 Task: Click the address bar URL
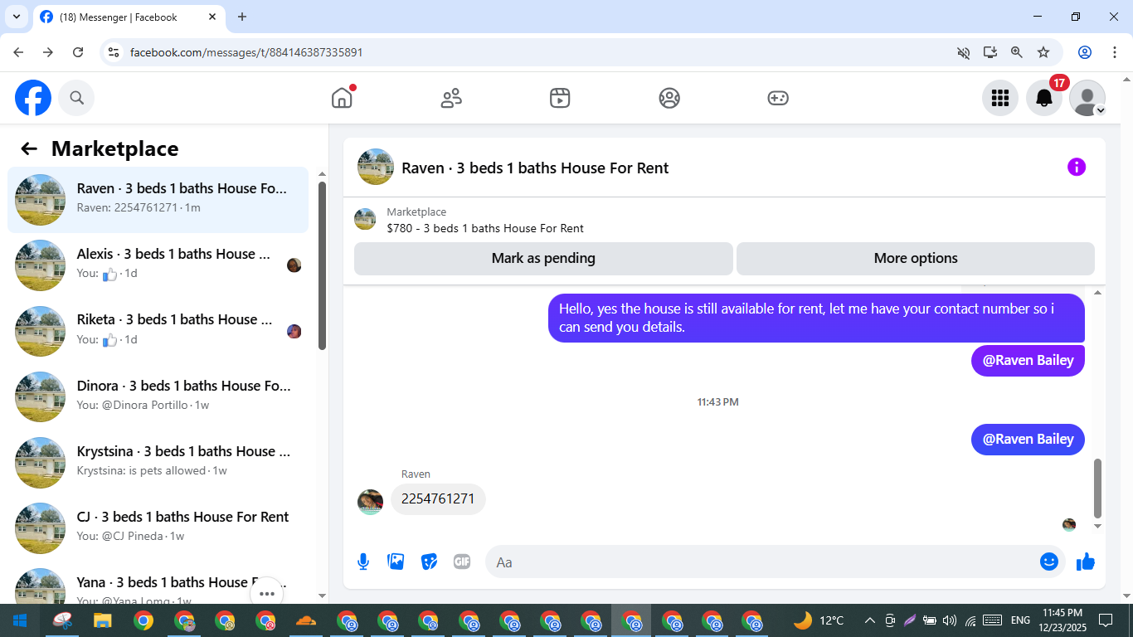[x=246, y=52]
